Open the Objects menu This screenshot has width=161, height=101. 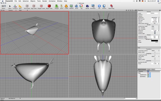33,1
